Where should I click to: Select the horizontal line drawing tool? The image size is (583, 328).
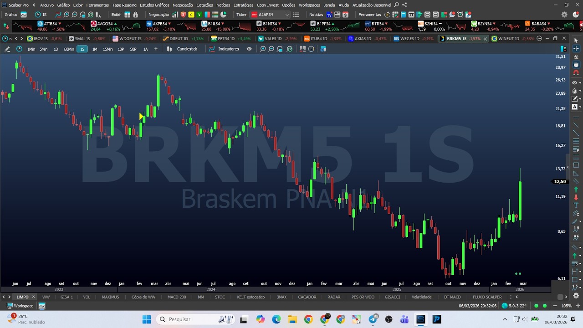(x=576, y=118)
